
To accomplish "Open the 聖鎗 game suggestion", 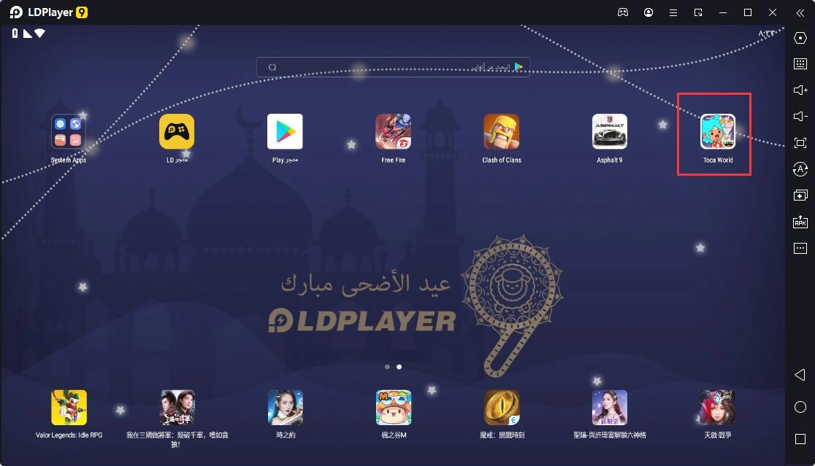I will [610, 408].
